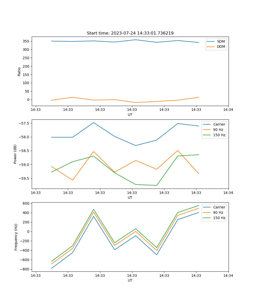Click UT axis label below Ratio plot
The width and height of the screenshot is (254, 305).
(130, 115)
